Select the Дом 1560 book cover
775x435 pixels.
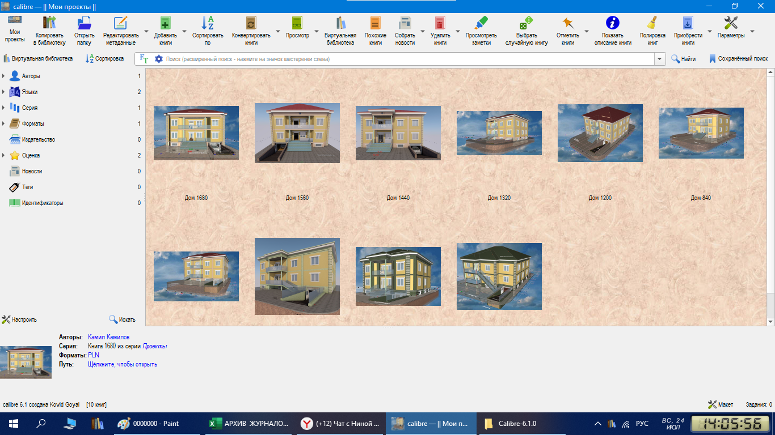coord(297,133)
